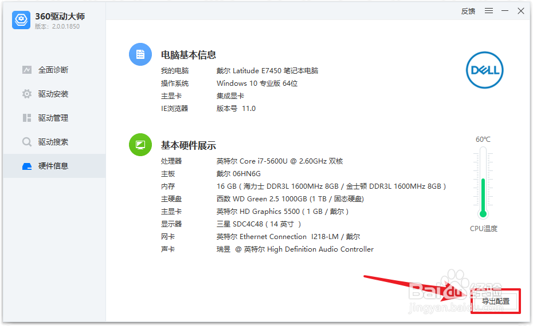Viewport: 533px width, 326px height.
Task: Go to 驱动管理 tab
Action: [x=54, y=118]
